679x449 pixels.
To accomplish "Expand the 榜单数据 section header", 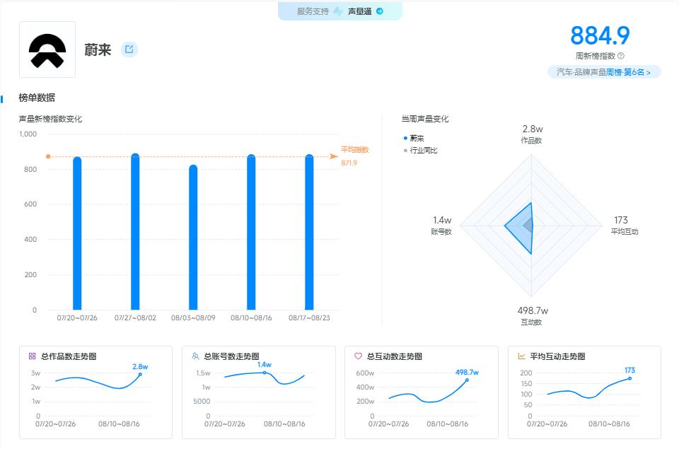I will click(x=35, y=98).
